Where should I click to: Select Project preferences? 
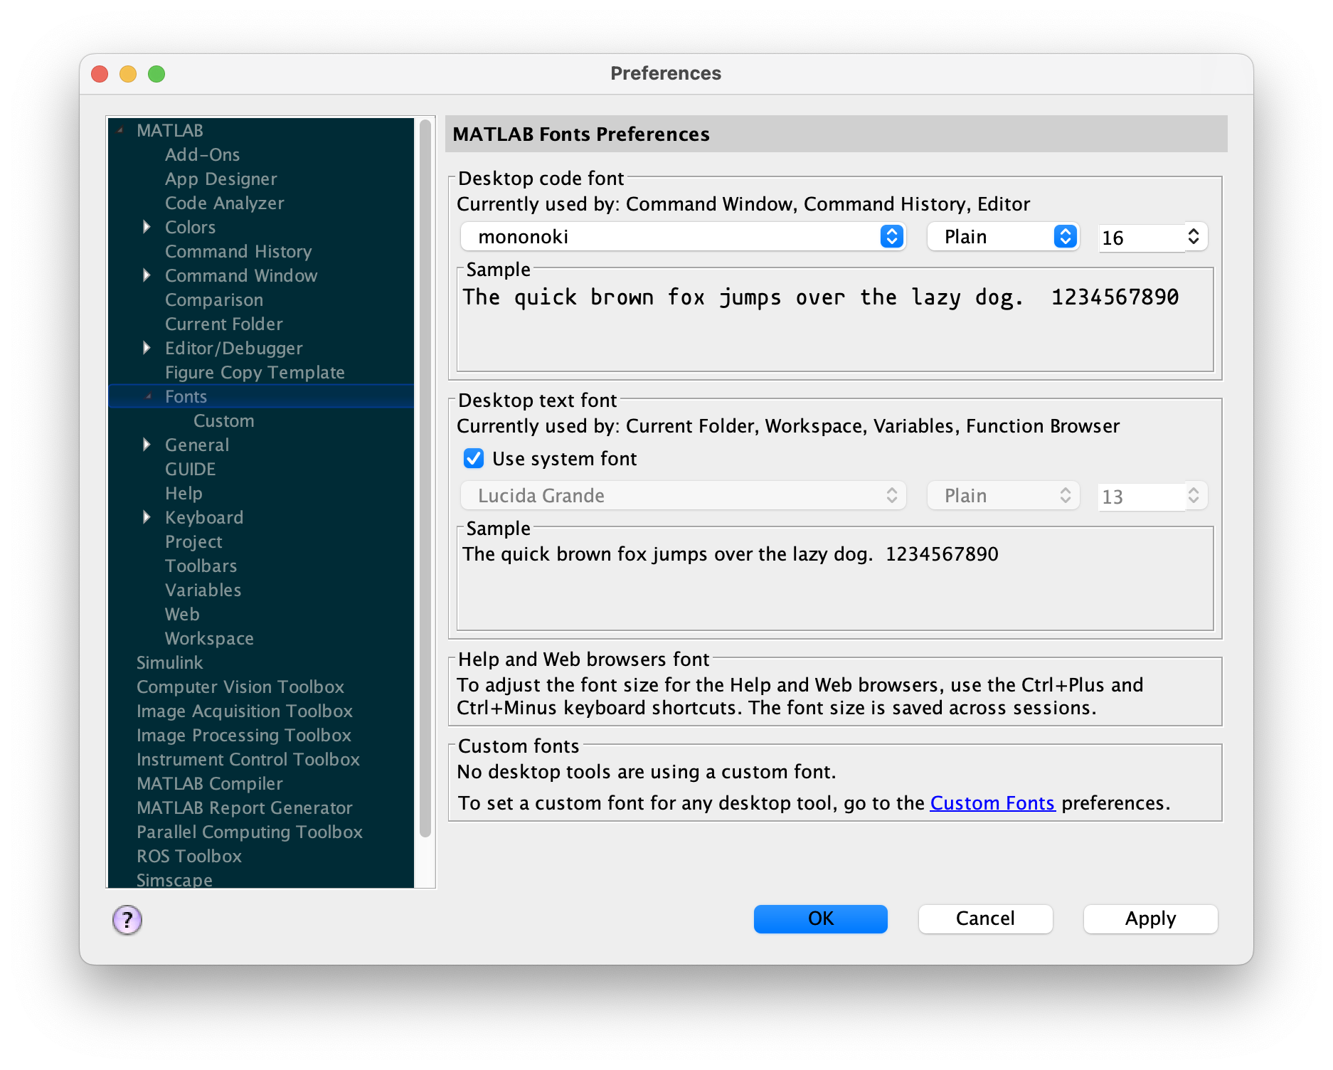pos(193,541)
